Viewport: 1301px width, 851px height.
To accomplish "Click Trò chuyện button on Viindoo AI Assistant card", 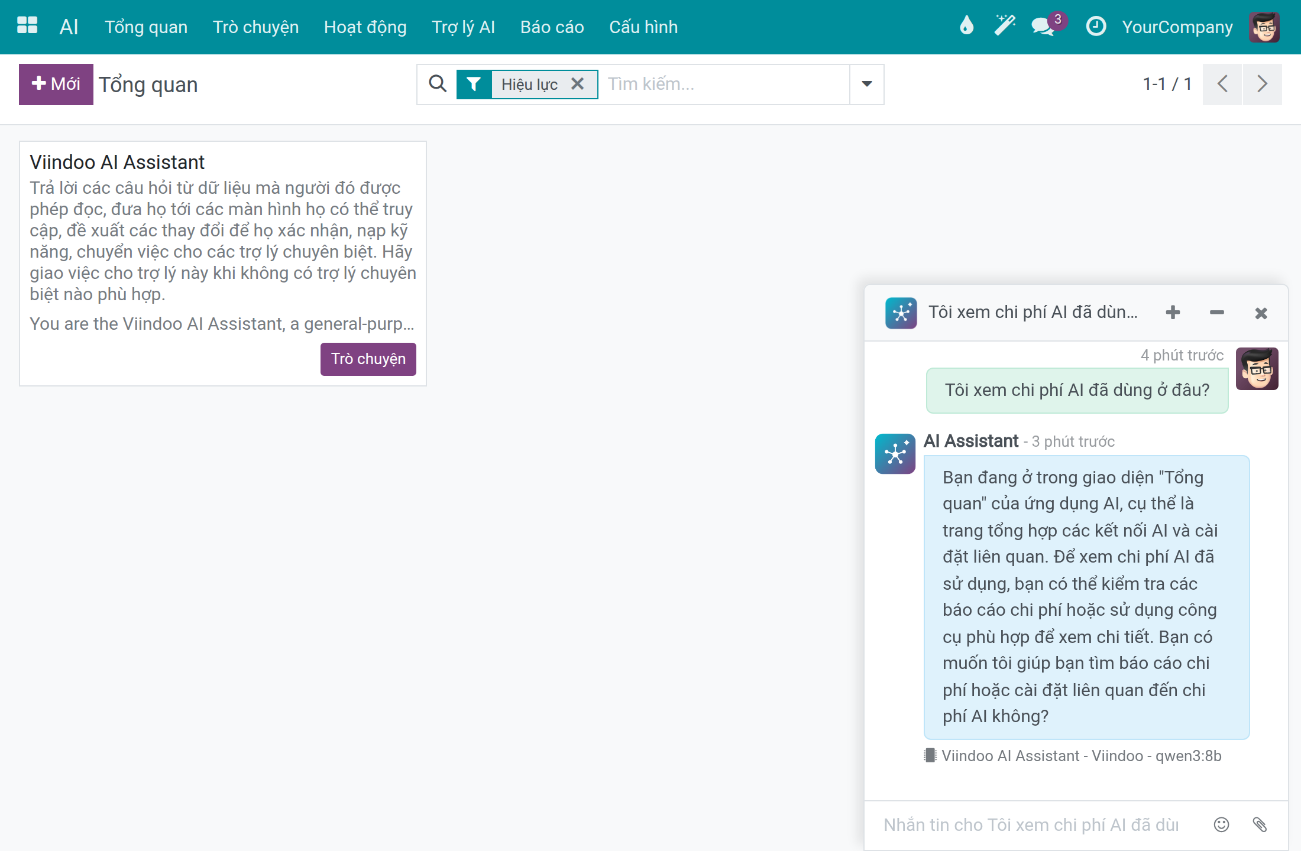I will click(x=368, y=359).
